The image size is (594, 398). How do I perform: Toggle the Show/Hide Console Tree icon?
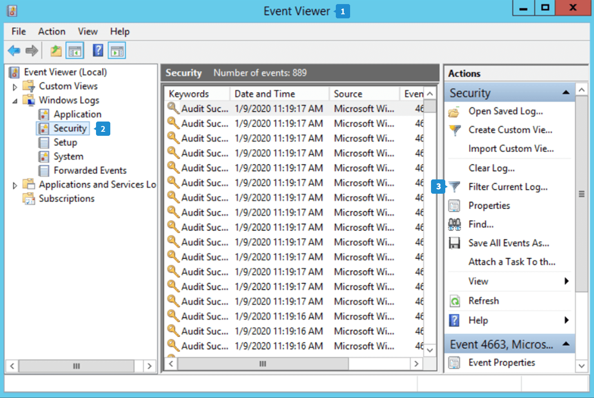point(75,51)
